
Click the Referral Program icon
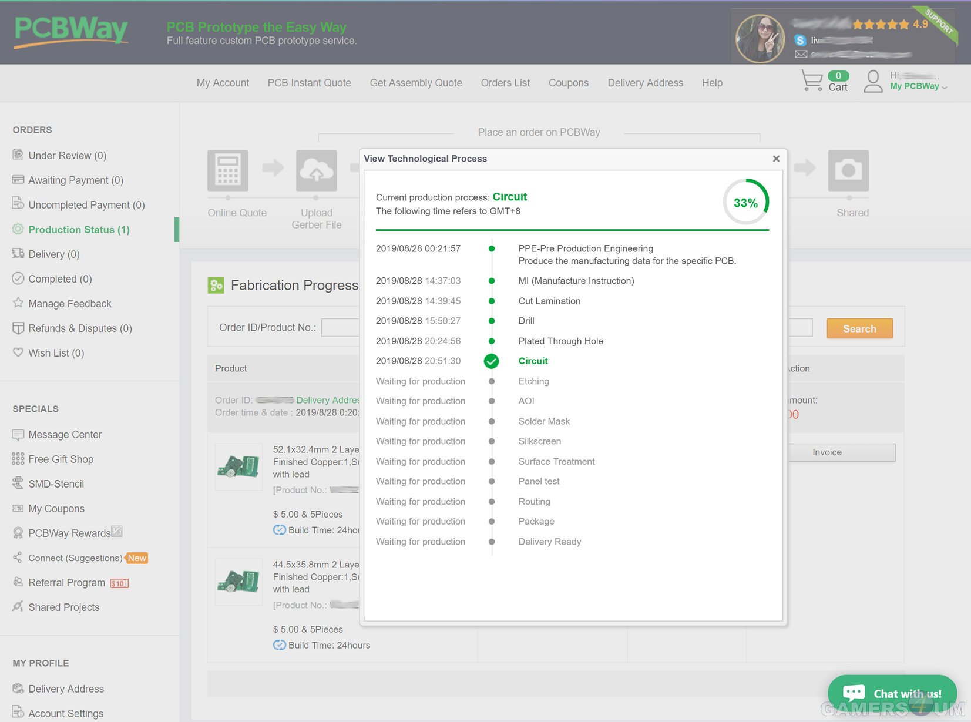point(18,582)
